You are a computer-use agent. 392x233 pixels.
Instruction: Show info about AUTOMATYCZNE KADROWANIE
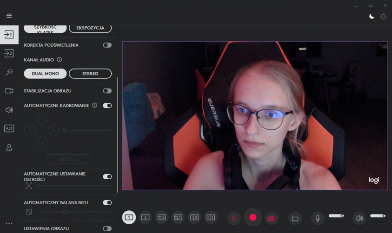coord(95,105)
